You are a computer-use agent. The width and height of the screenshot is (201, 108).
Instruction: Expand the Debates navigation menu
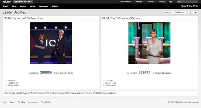coord(56,6)
